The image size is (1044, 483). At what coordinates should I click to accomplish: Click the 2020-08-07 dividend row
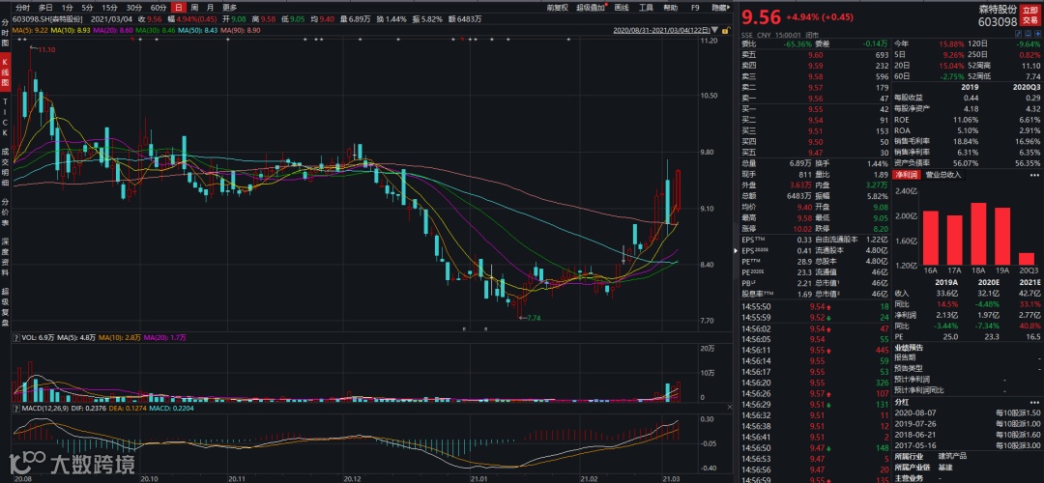(967, 413)
